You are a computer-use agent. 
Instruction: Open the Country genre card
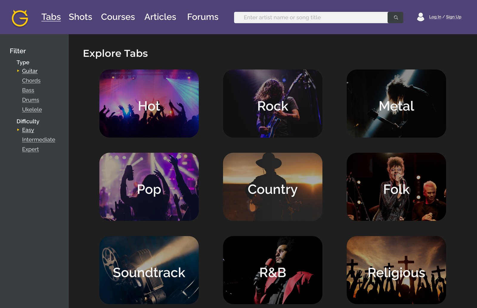tap(272, 187)
